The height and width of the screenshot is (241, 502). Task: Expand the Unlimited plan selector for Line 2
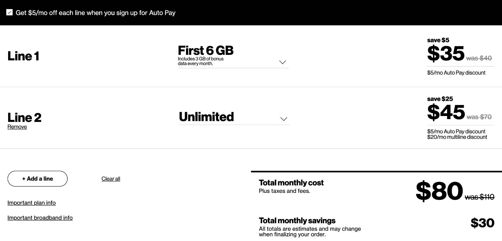(x=283, y=119)
